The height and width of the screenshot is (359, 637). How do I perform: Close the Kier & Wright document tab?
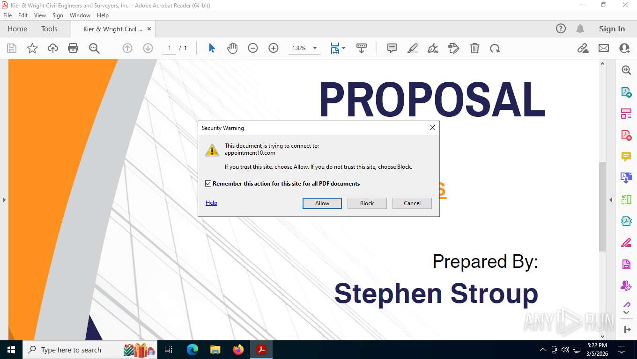(149, 29)
